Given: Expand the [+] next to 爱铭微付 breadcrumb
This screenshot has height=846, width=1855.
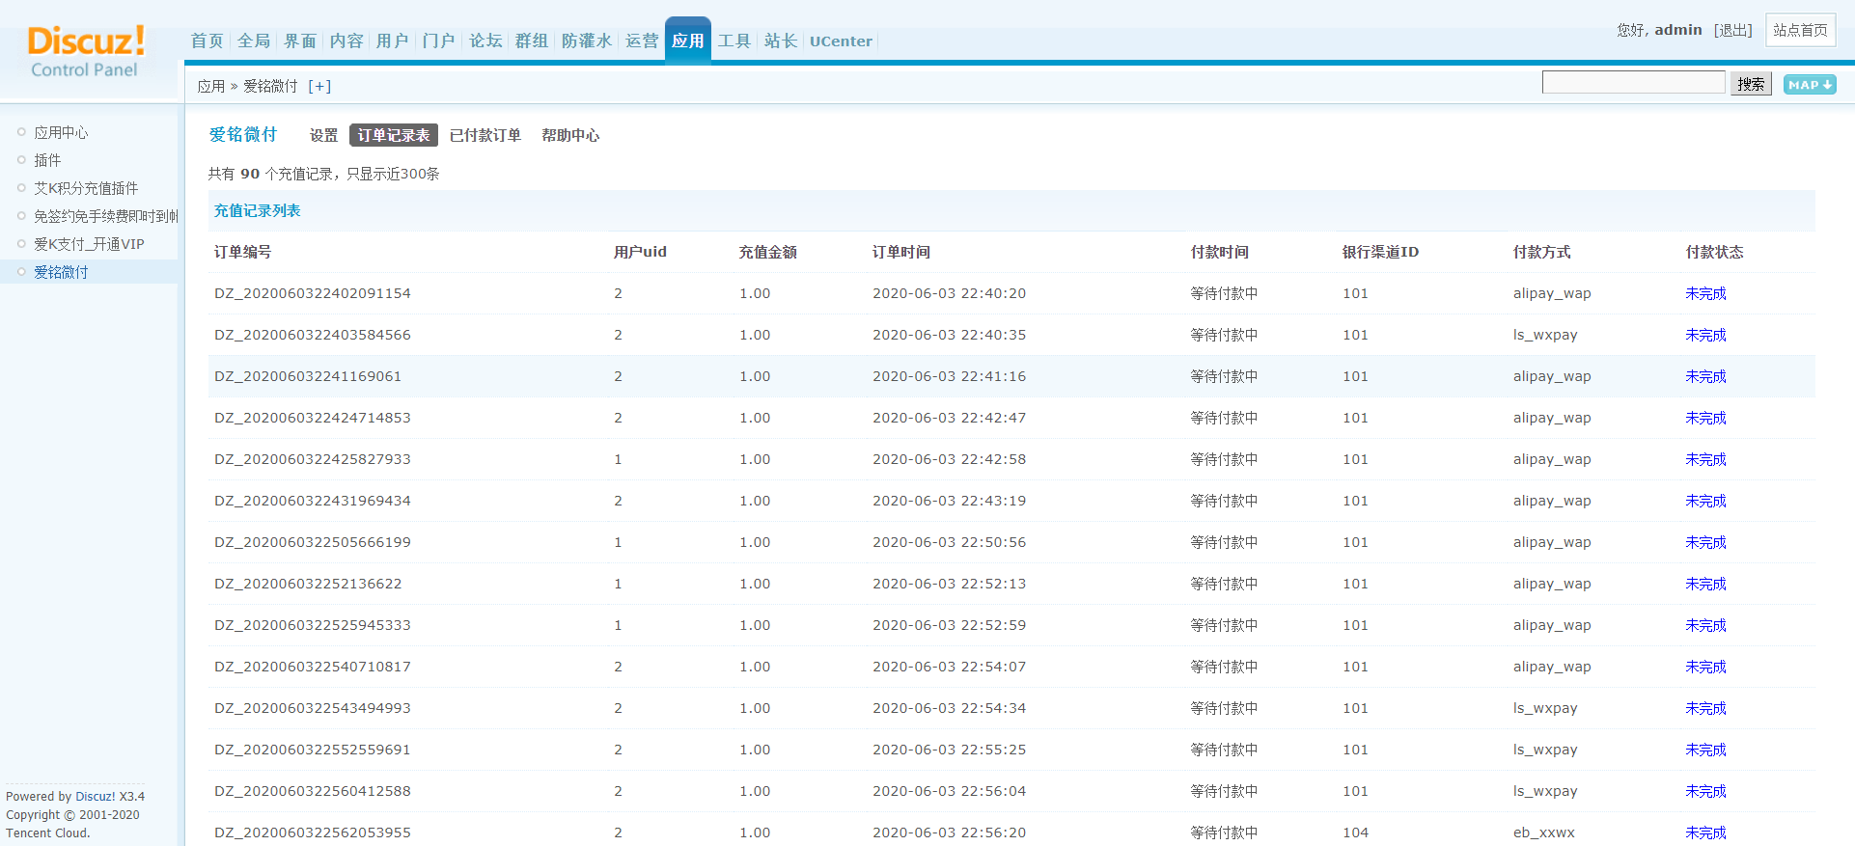Looking at the screenshot, I should point(319,86).
